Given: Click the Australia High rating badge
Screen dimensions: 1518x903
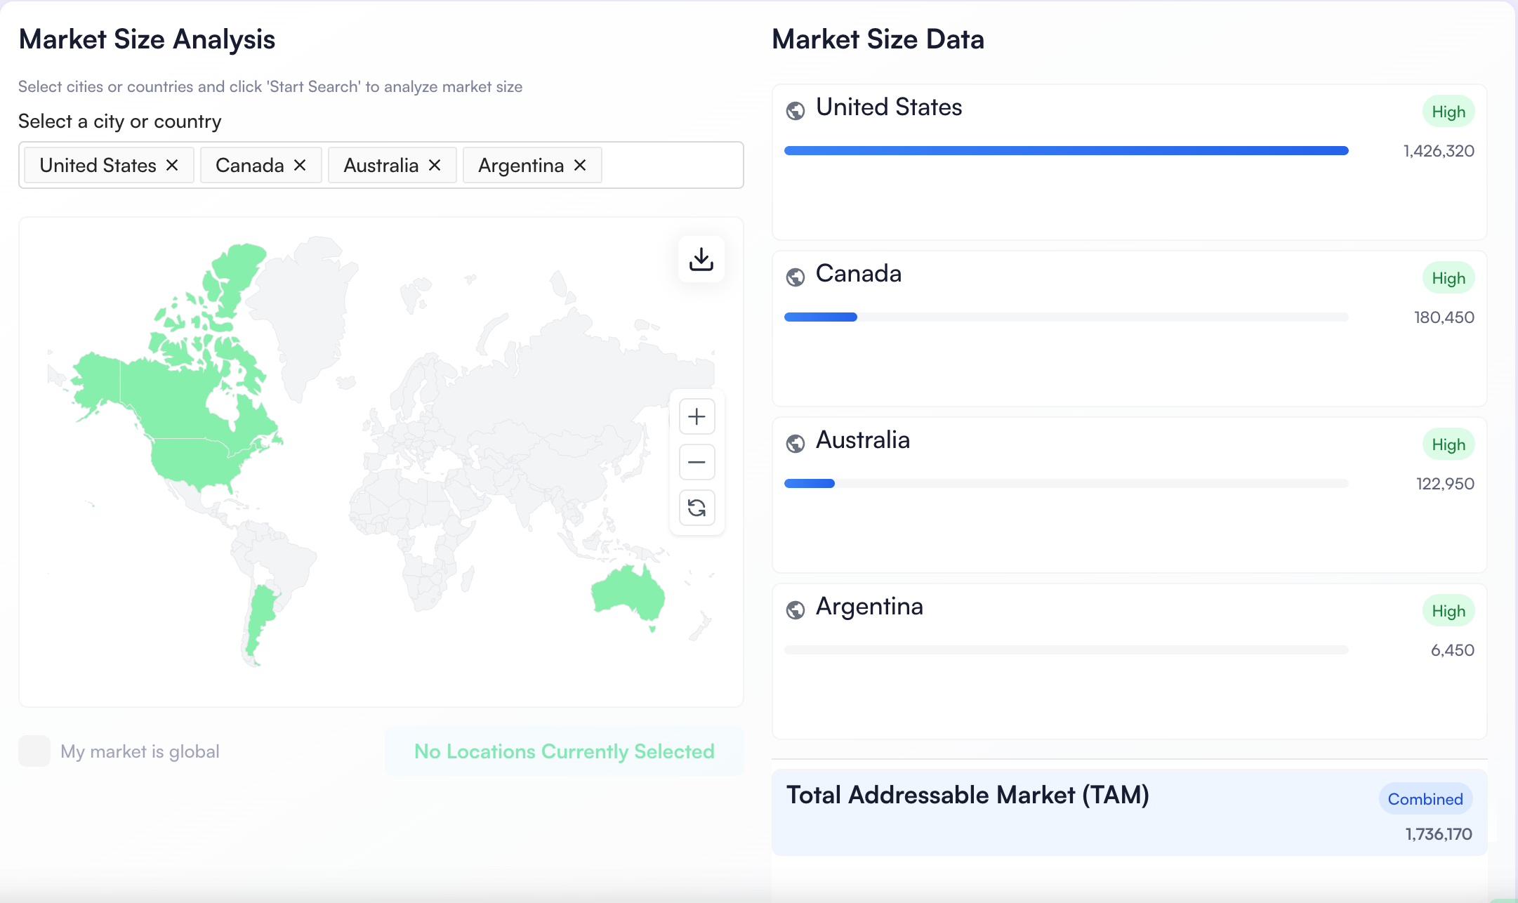Looking at the screenshot, I should point(1448,444).
